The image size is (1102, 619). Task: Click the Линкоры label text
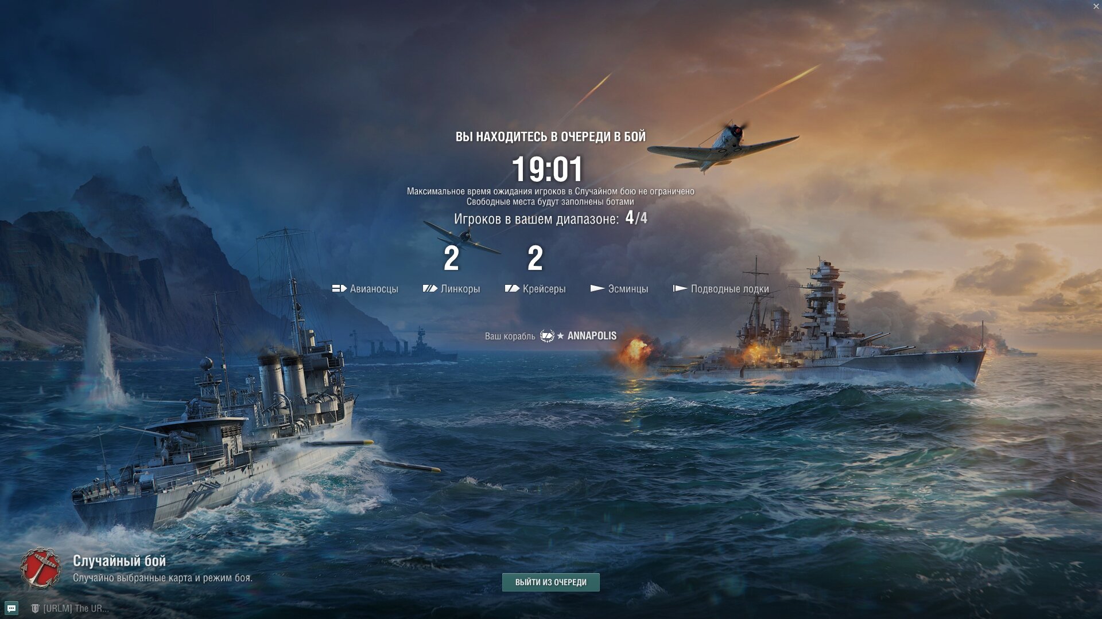tap(460, 289)
